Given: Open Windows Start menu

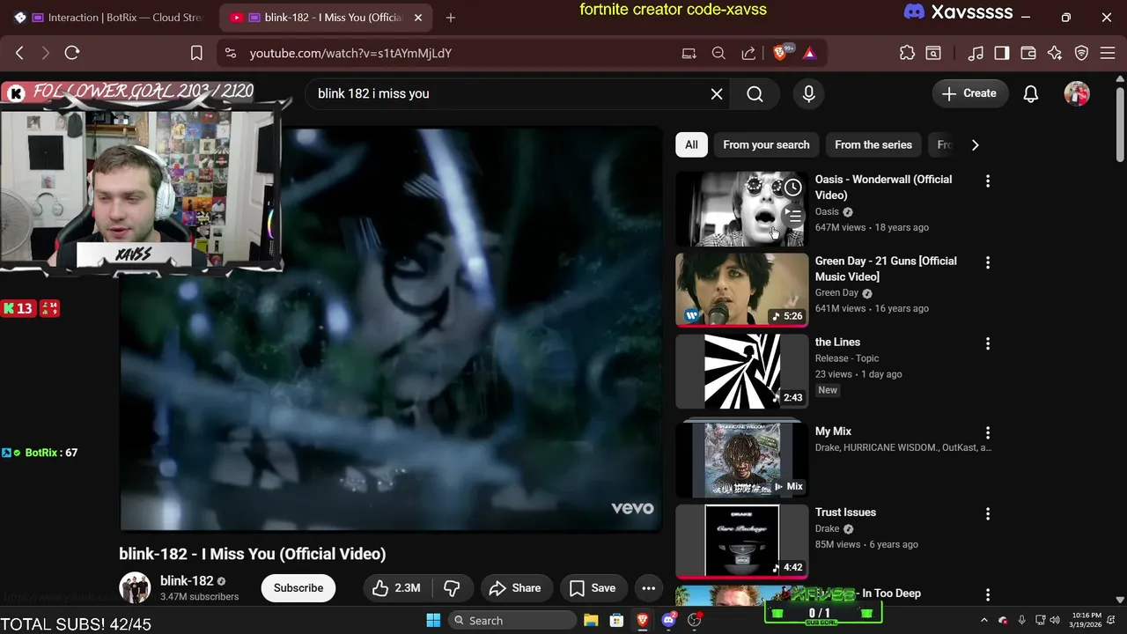Looking at the screenshot, I should pyautogui.click(x=433, y=620).
